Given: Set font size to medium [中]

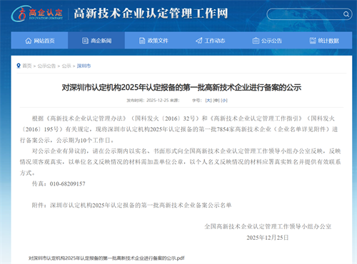Looking at the screenshot, I should click(x=216, y=101).
